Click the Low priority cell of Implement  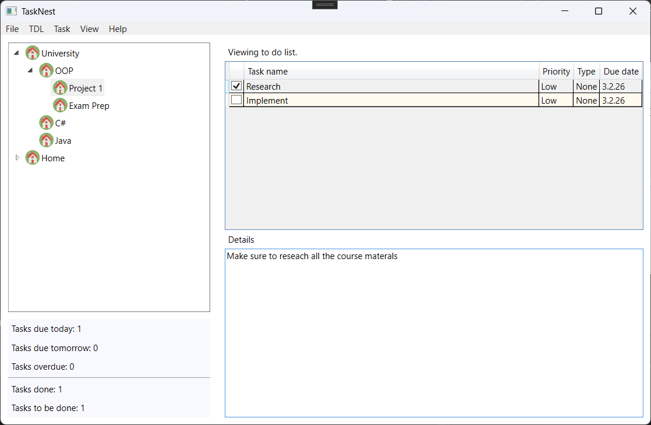point(556,100)
